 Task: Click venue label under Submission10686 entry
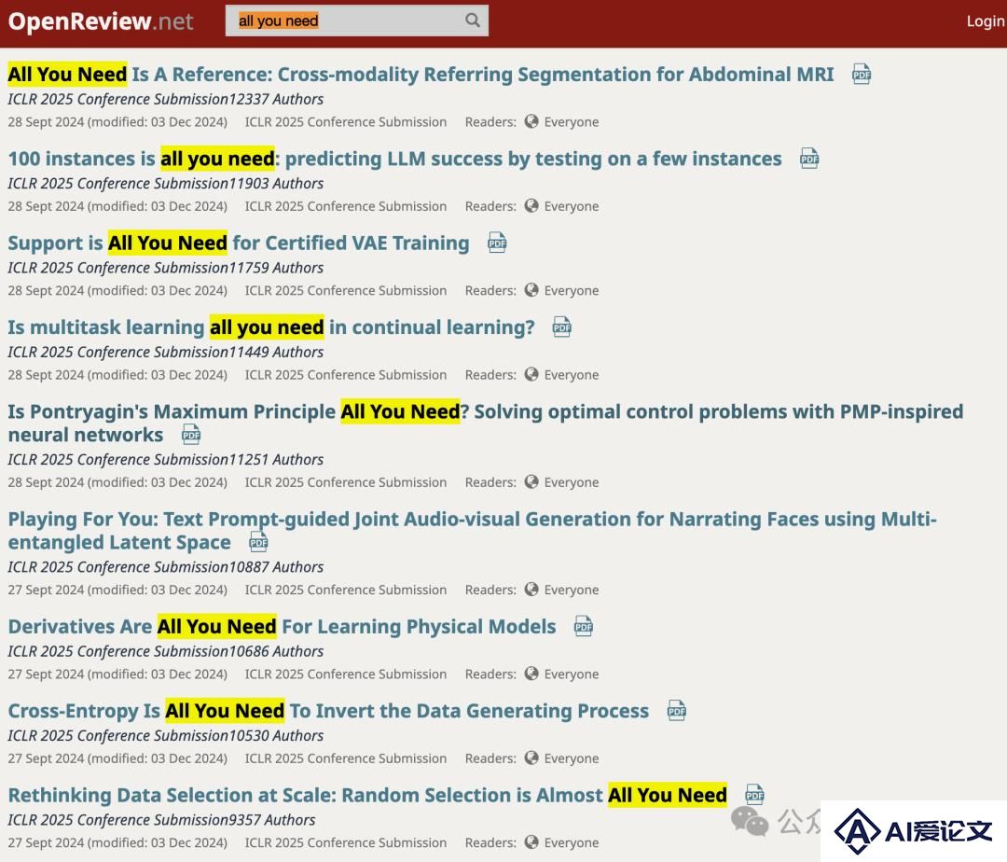click(x=346, y=674)
